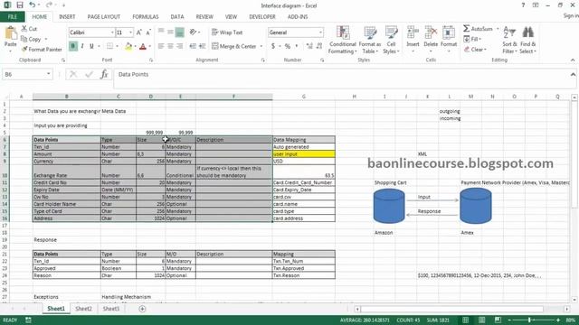Activate the Format Painter
The height and width of the screenshot is (325, 579).
coord(42,49)
